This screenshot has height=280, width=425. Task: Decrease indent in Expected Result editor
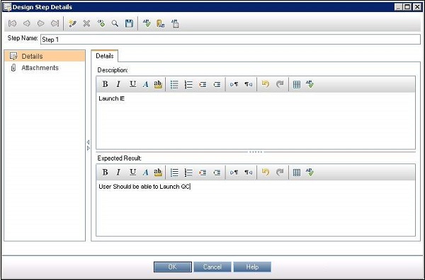tap(217, 173)
